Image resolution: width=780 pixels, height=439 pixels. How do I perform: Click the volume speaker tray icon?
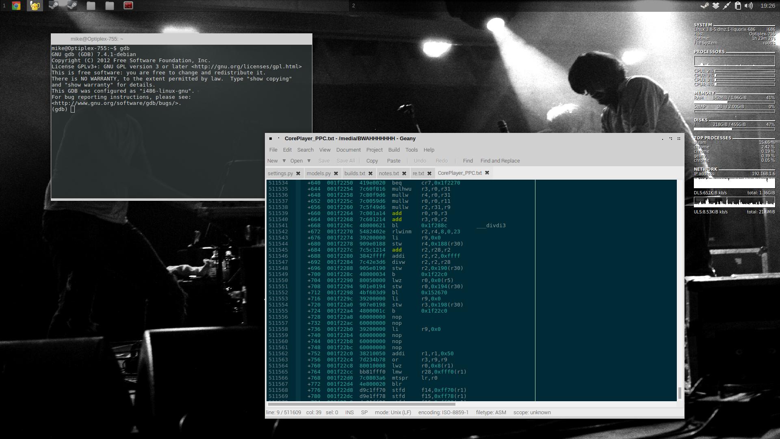749,6
